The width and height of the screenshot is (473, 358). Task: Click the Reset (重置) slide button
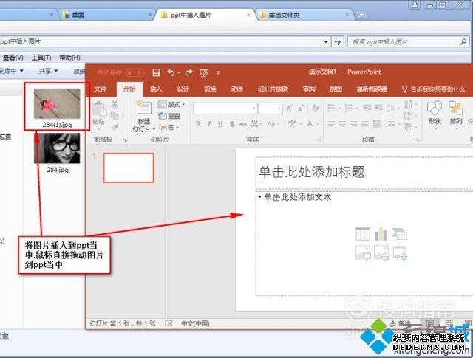(169, 116)
